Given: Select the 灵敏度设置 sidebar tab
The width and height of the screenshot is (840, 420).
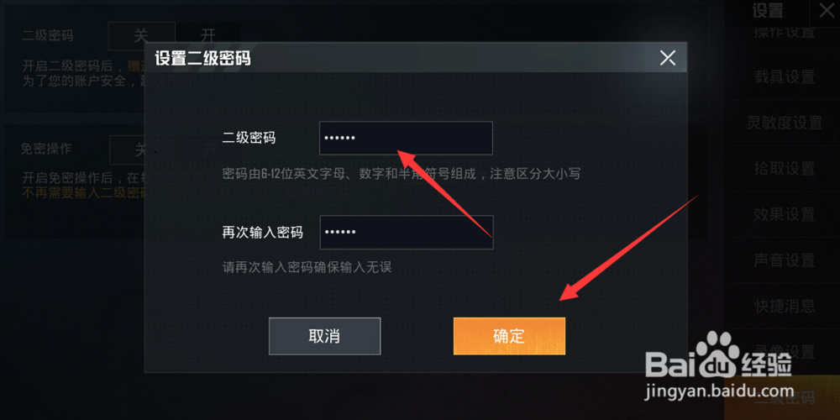Looking at the screenshot, I should point(785,122).
